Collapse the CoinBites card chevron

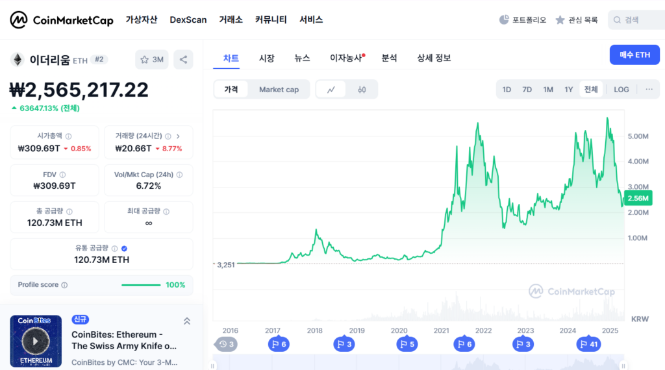pos(186,321)
